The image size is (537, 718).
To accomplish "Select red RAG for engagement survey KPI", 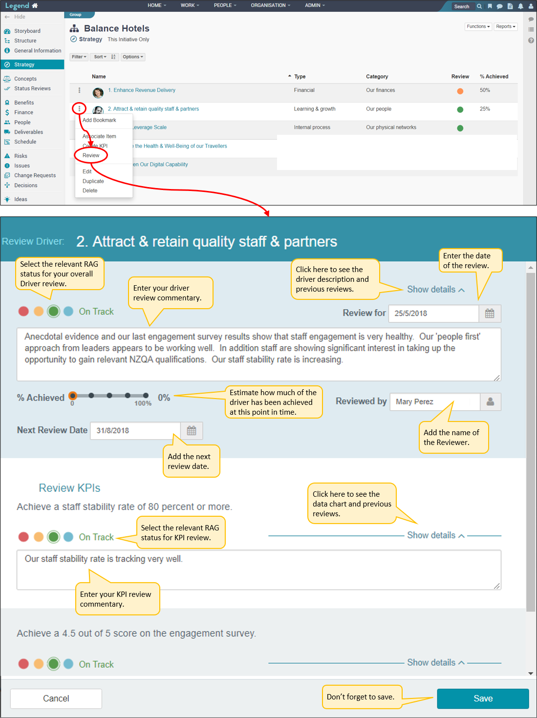I will [x=23, y=664].
